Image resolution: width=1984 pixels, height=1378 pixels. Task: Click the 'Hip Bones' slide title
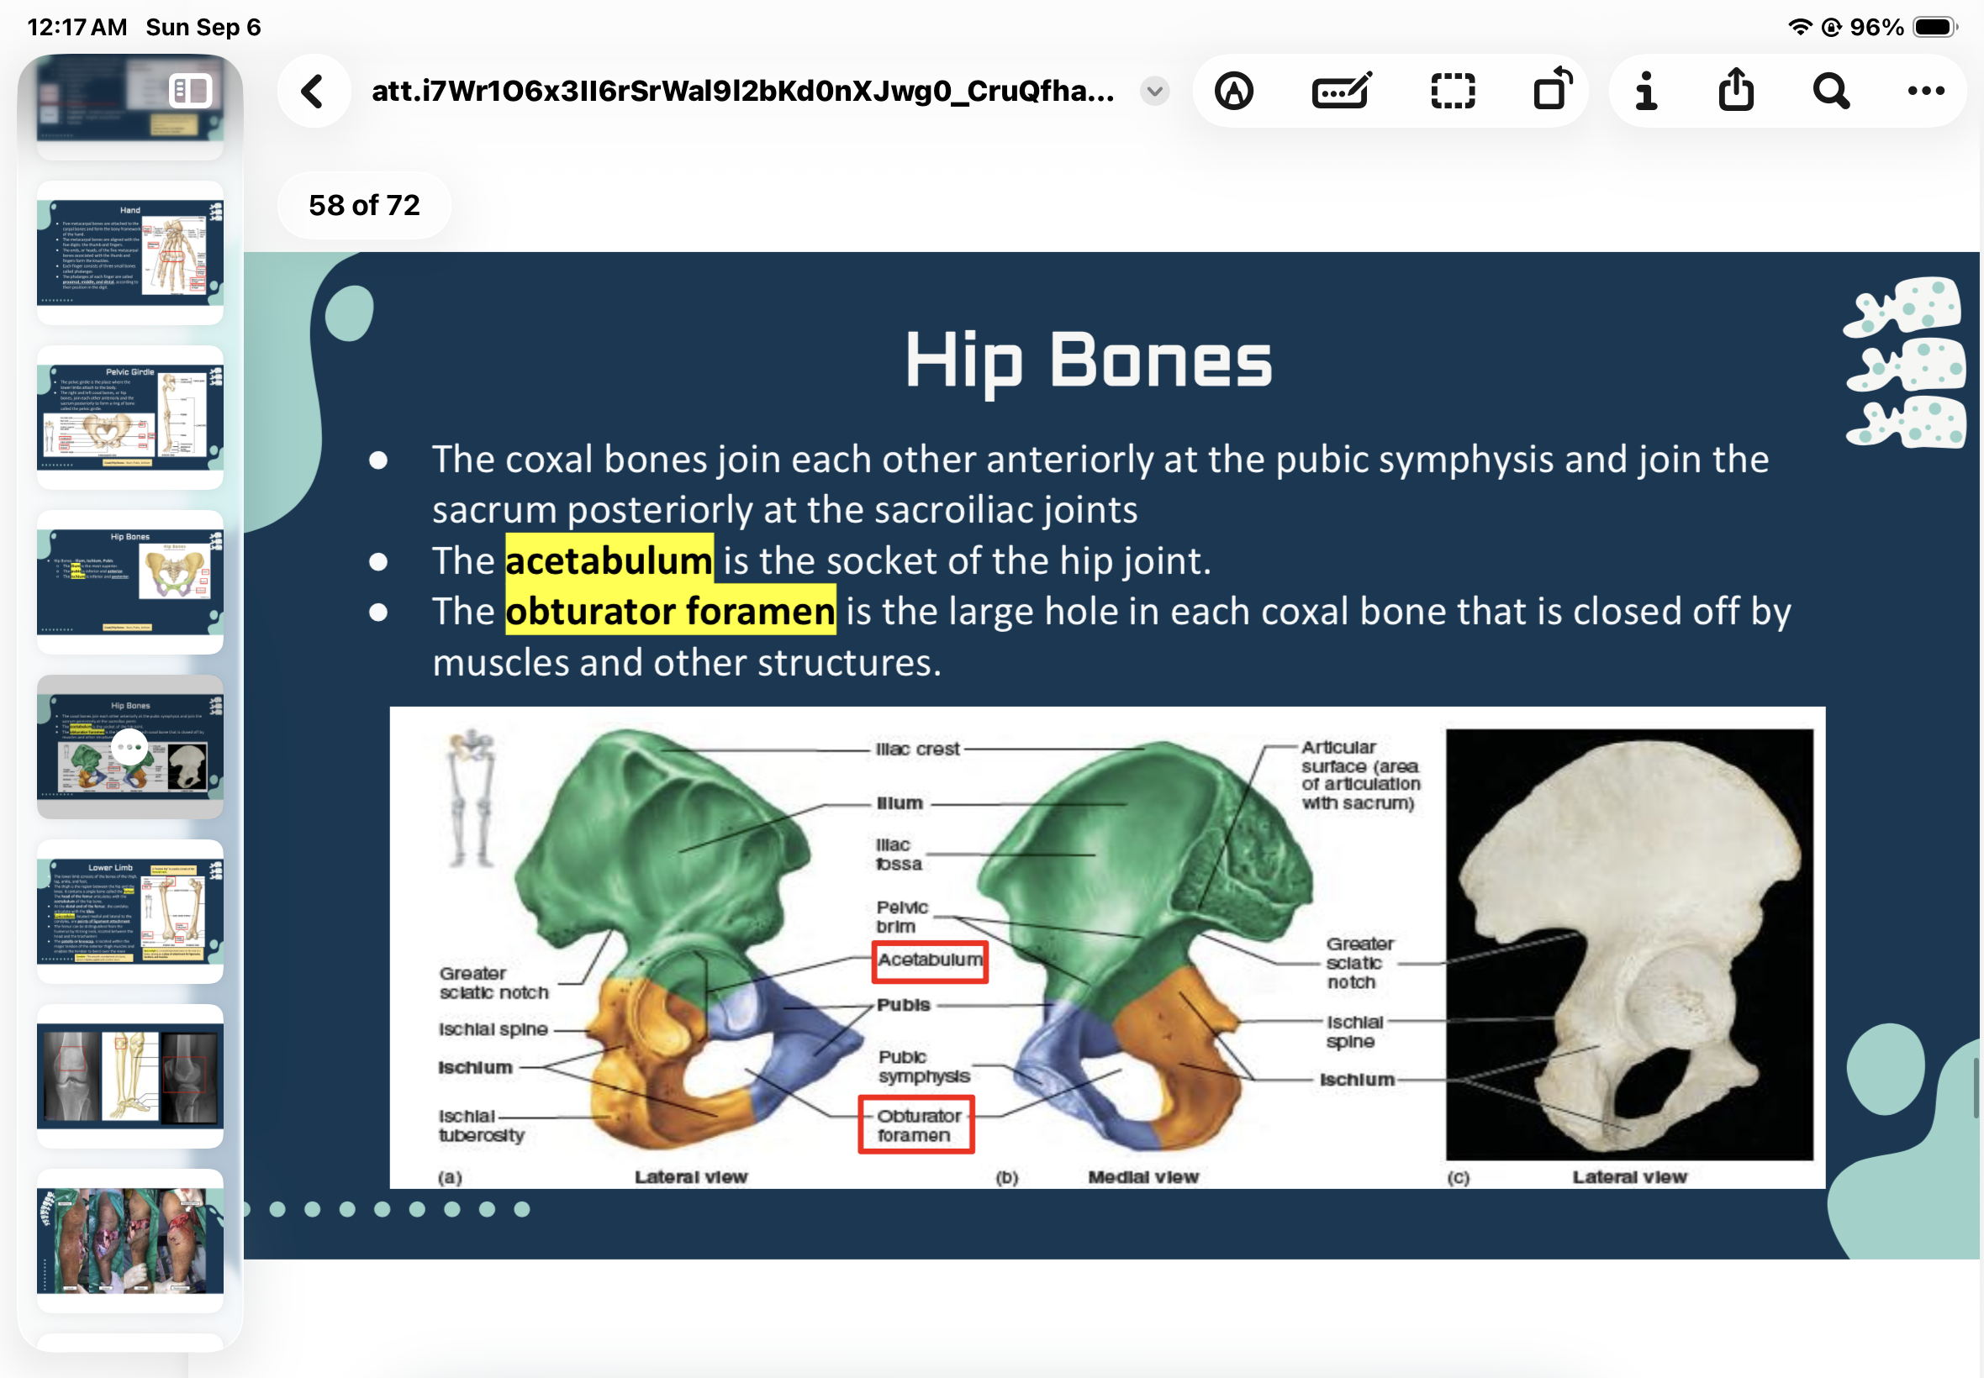pyautogui.click(x=1089, y=361)
